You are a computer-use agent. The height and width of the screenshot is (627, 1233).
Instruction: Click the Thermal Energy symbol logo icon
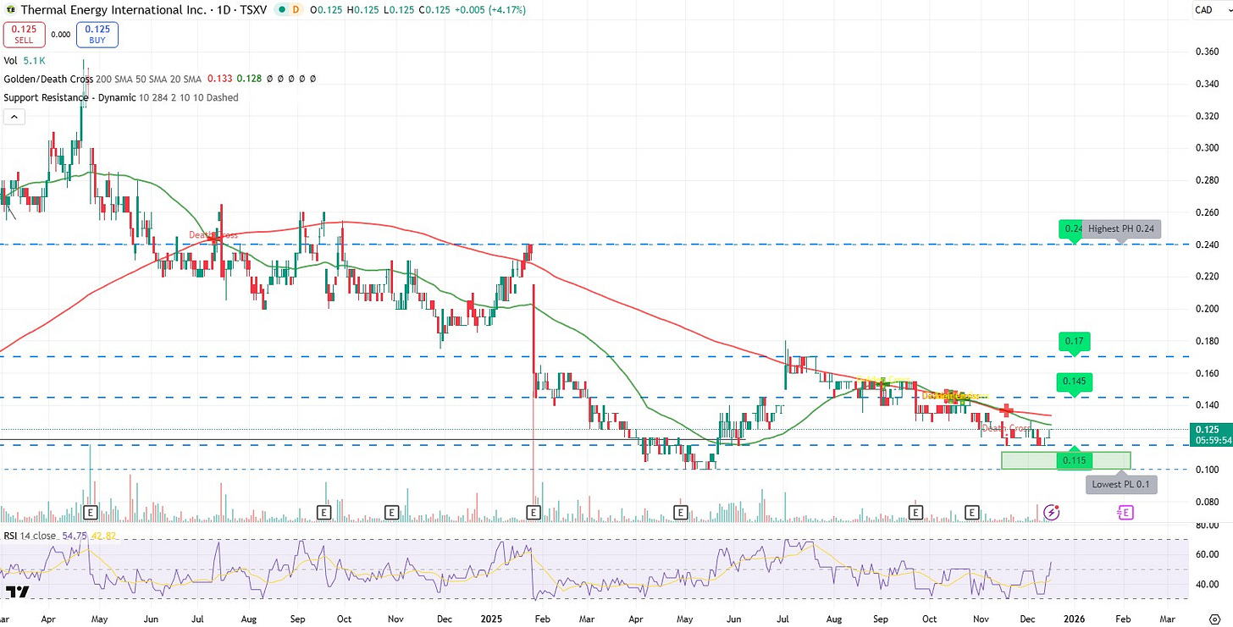click(9, 10)
